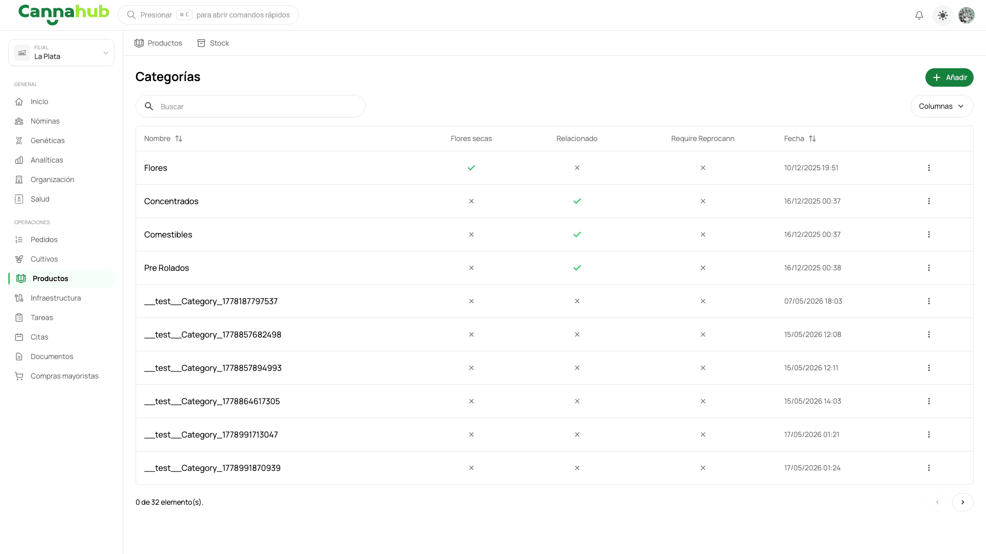Open the user avatar menu

pos(966,15)
